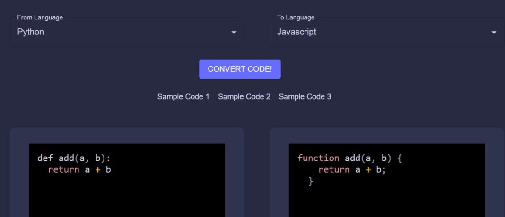The height and width of the screenshot is (217, 505).
Task: Load Sample Code 3
Action: pyautogui.click(x=305, y=97)
